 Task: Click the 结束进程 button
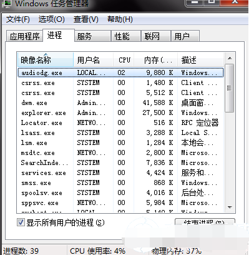point(205,222)
